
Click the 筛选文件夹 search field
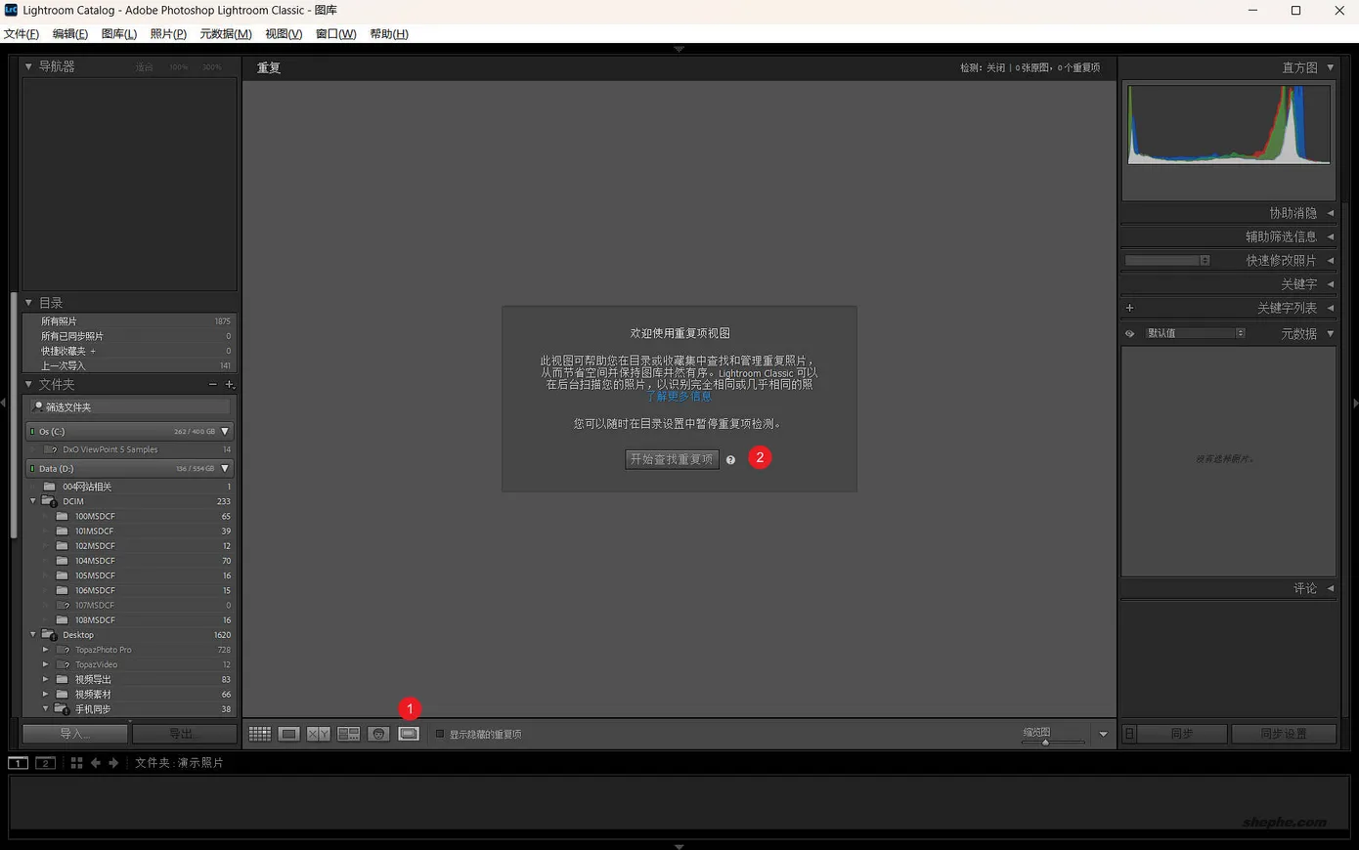click(x=130, y=407)
